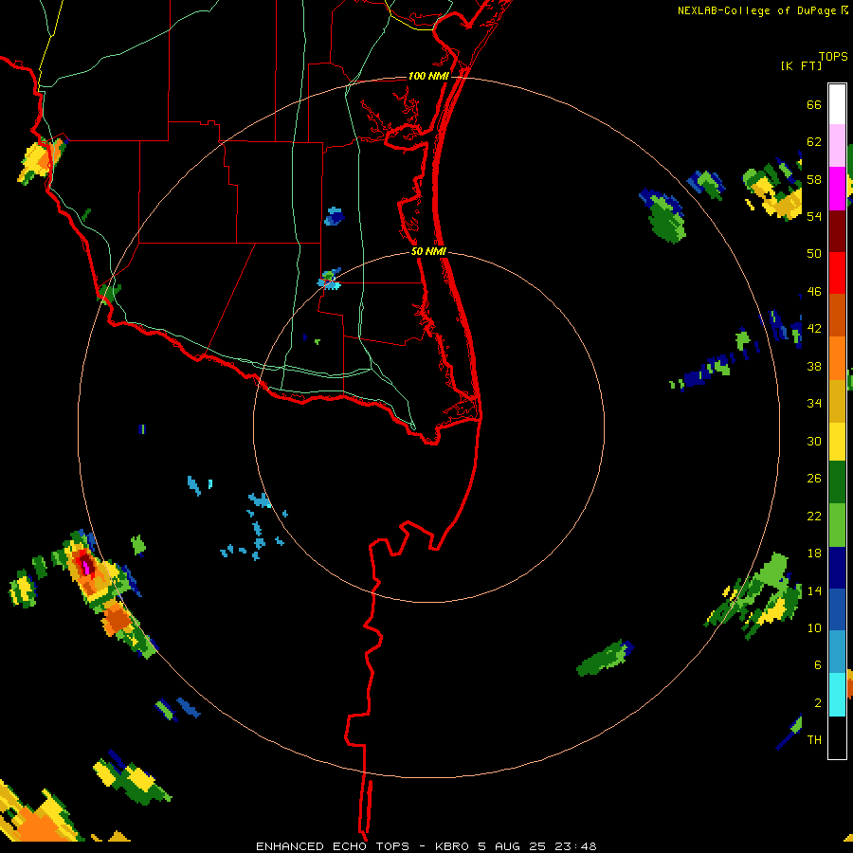Click the 'ENHANCED ECHO TOPS' caption text

click(x=333, y=846)
